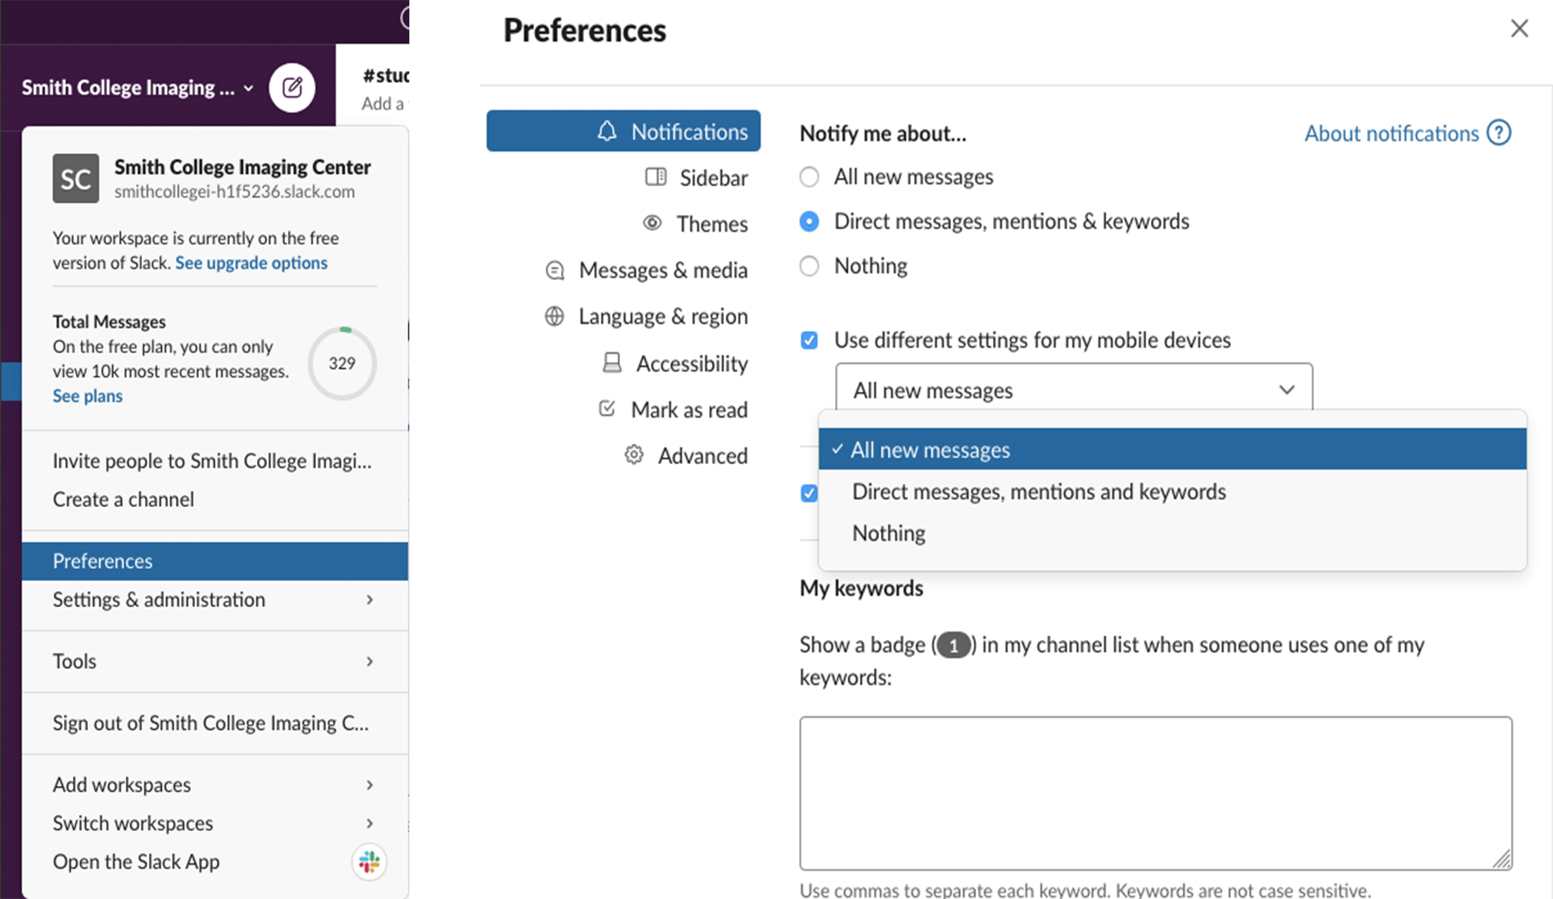Click the Advanced gear icon

633,455
